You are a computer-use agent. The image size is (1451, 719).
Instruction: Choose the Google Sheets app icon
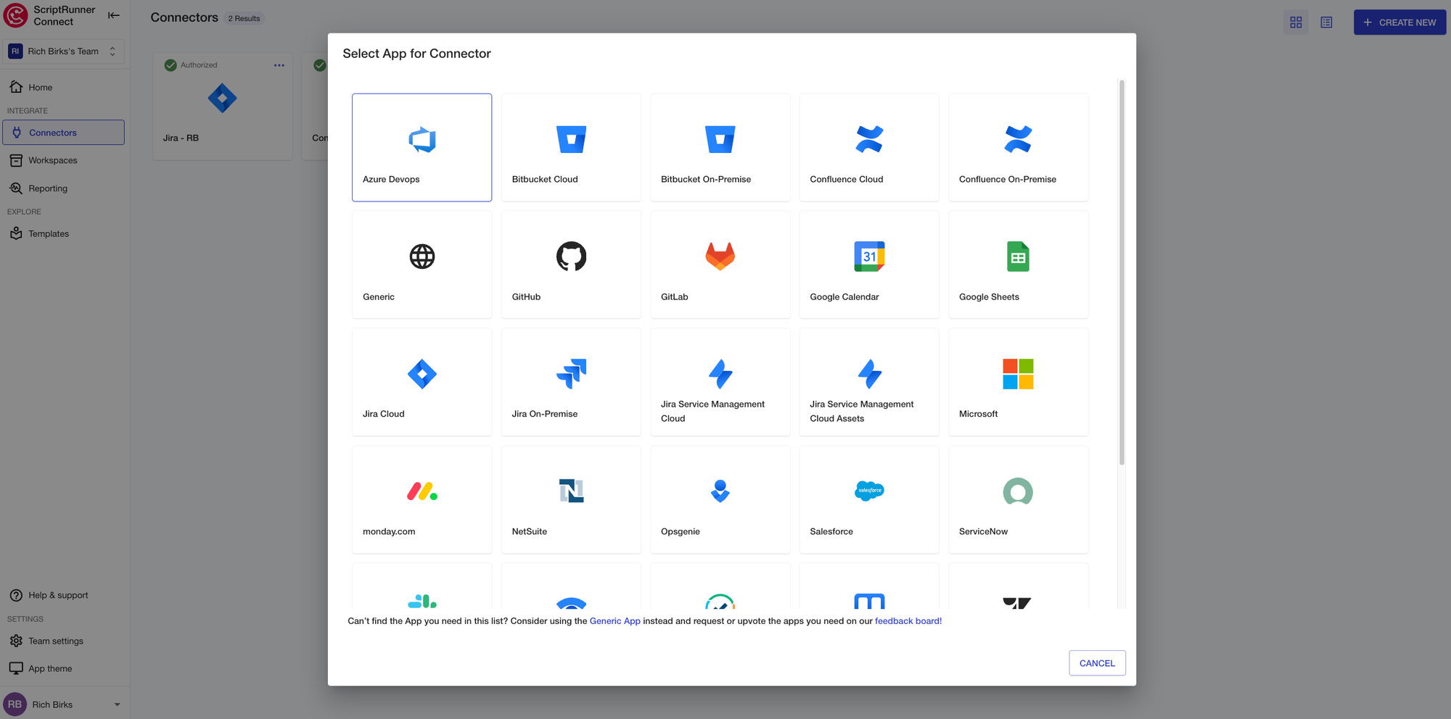[x=1018, y=257]
